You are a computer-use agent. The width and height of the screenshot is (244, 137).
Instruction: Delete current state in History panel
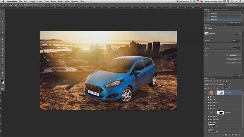pos(239,23)
